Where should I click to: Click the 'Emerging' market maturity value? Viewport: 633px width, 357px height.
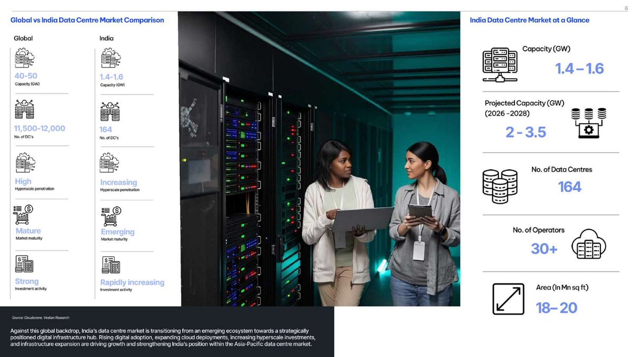[118, 232]
